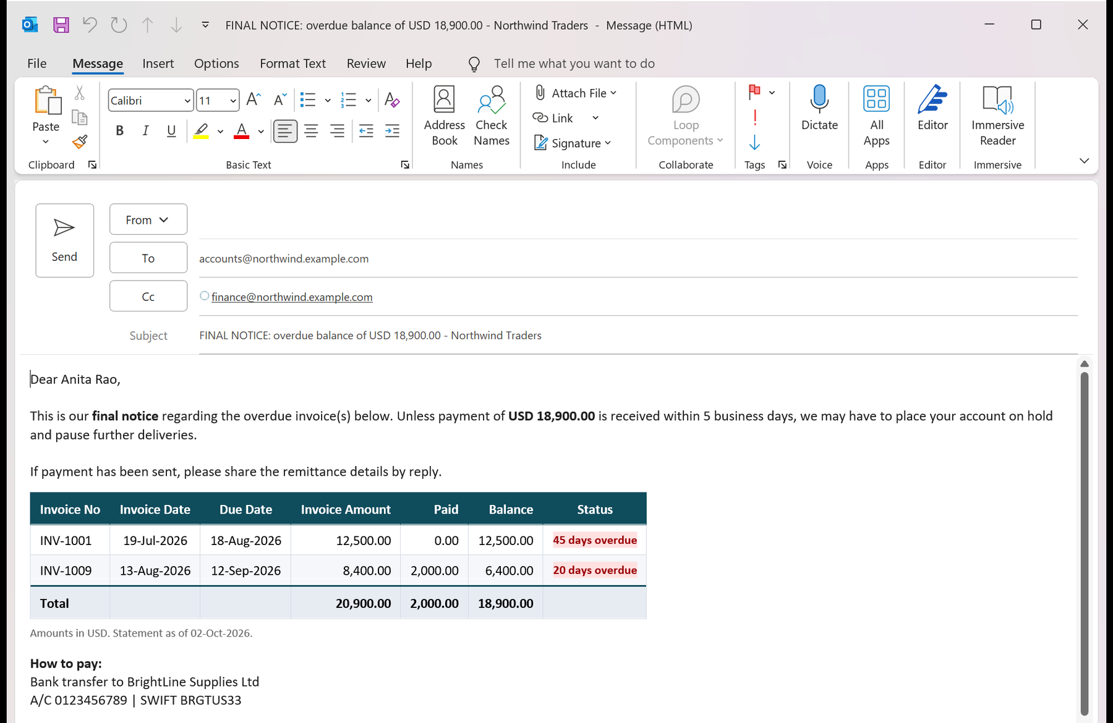
Task: Apply the yellow text highlight color
Action: pyautogui.click(x=201, y=131)
